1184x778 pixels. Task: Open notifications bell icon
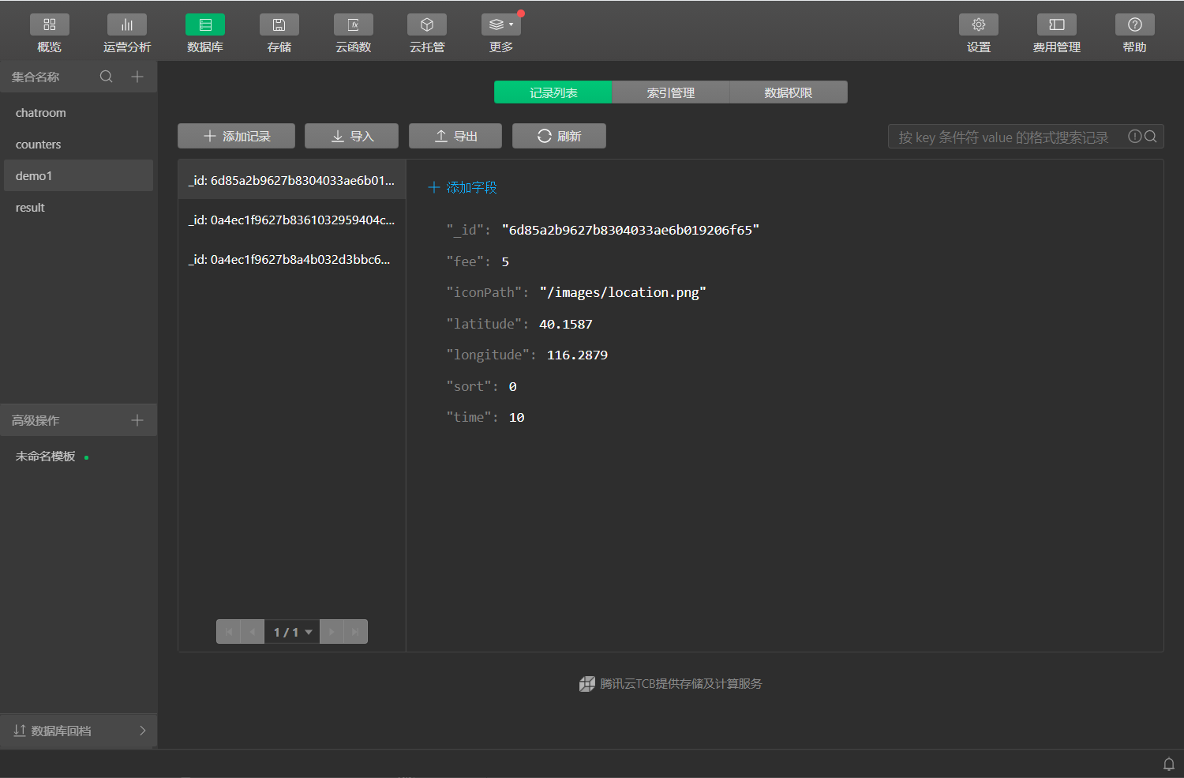[1169, 764]
